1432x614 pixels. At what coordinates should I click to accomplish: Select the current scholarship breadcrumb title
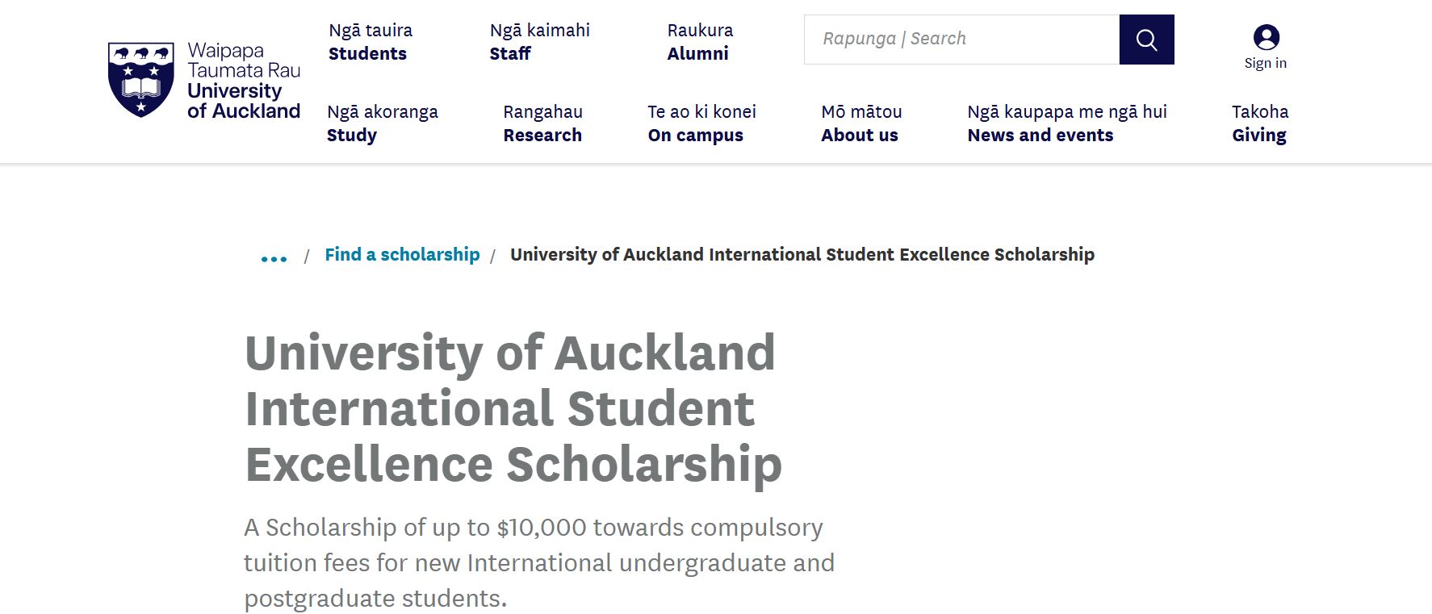pyautogui.click(x=802, y=255)
